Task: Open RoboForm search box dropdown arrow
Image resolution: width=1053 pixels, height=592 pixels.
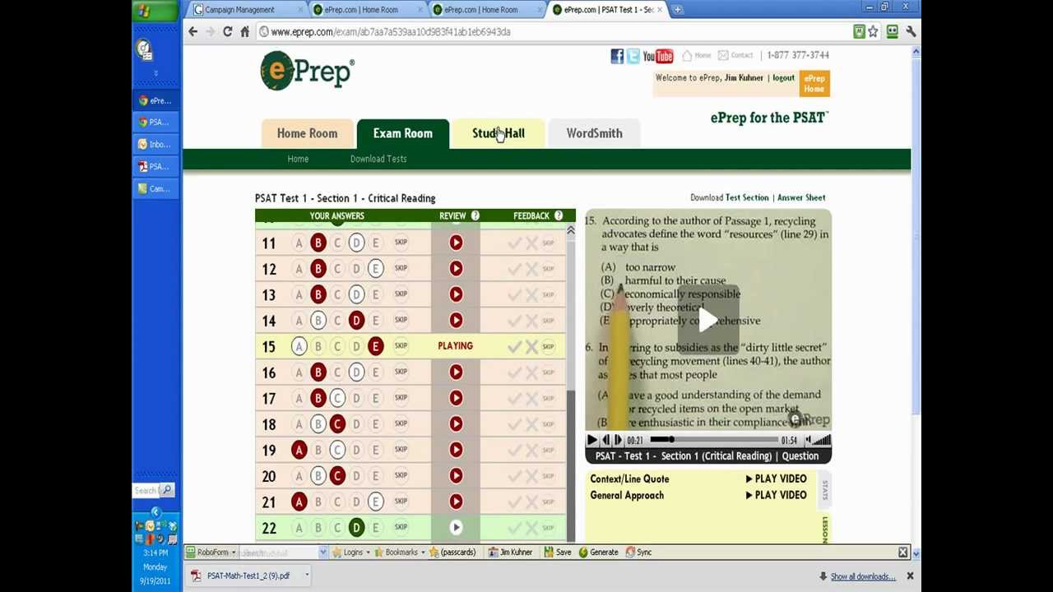Action: tap(322, 553)
